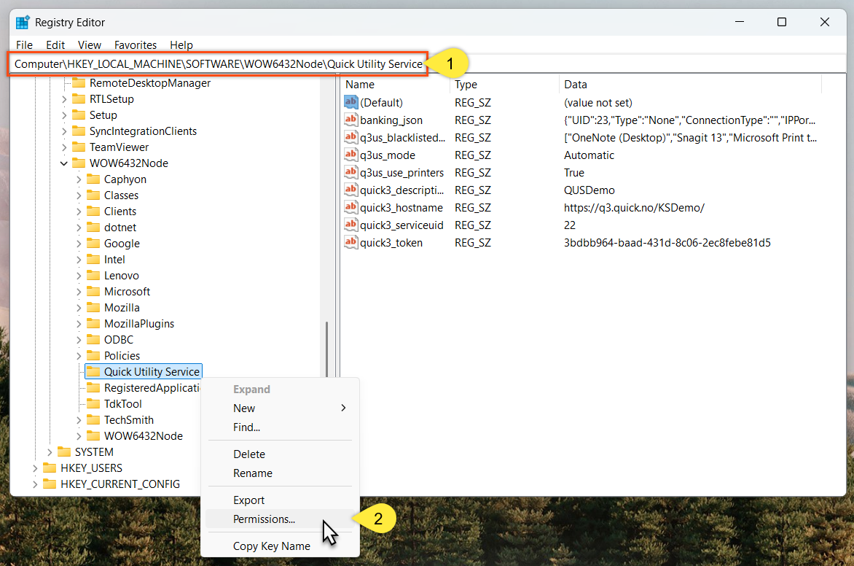854x566 pixels.
Task: Click the QUSDemo data value
Action: point(589,190)
